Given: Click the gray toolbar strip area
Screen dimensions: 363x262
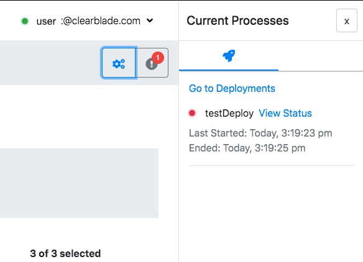Looking at the screenshot, I should [50, 63].
